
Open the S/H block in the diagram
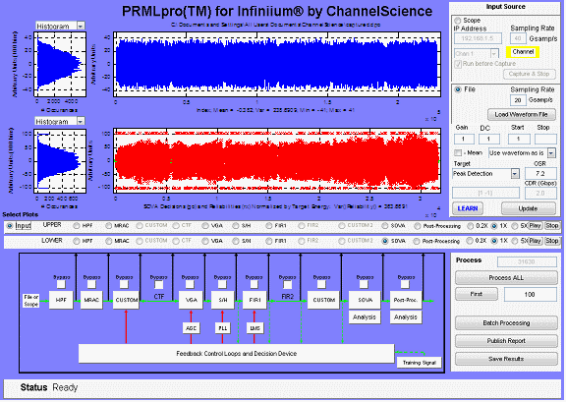tap(223, 300)
